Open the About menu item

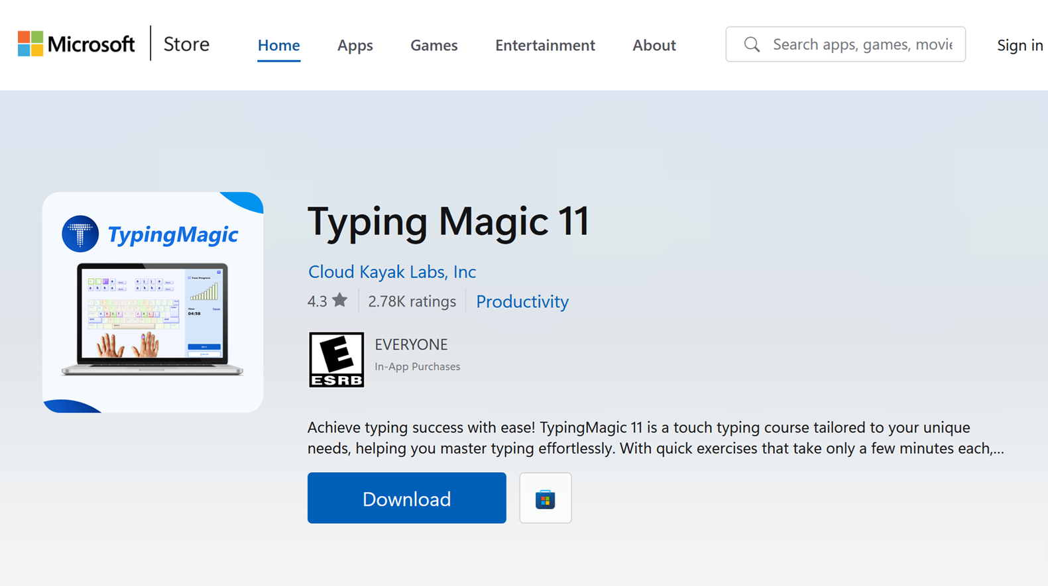(x=654, y=45)
